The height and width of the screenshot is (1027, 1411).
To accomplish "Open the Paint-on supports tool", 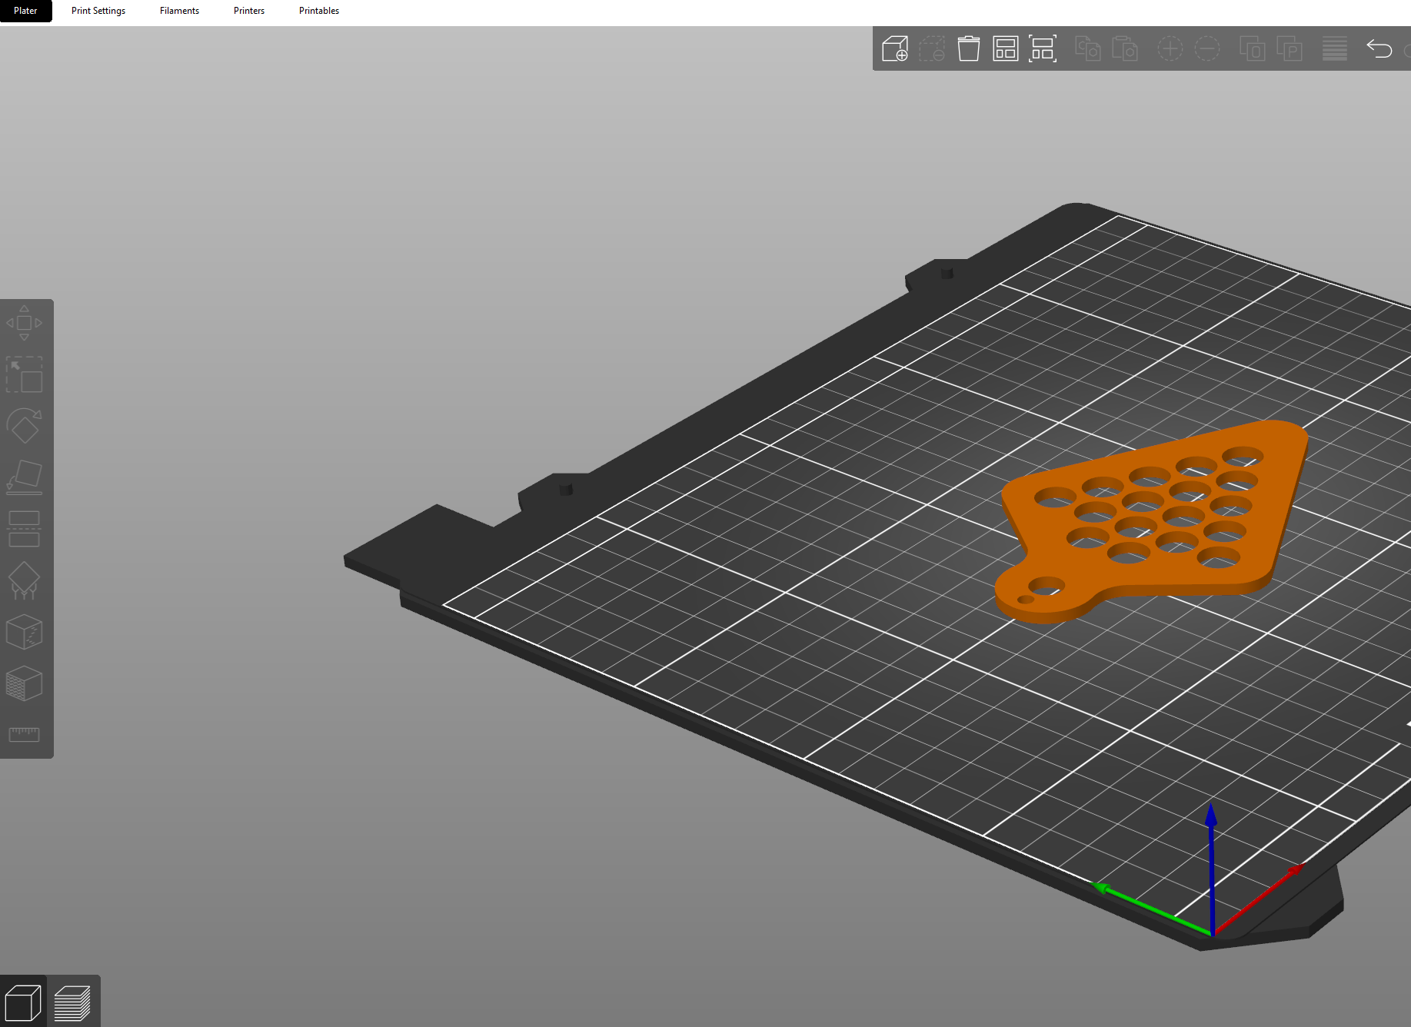I will (x=24, y=580).
